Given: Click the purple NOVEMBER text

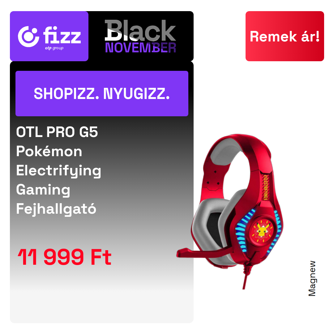Looking at the screenshot, I should point(141,48).
